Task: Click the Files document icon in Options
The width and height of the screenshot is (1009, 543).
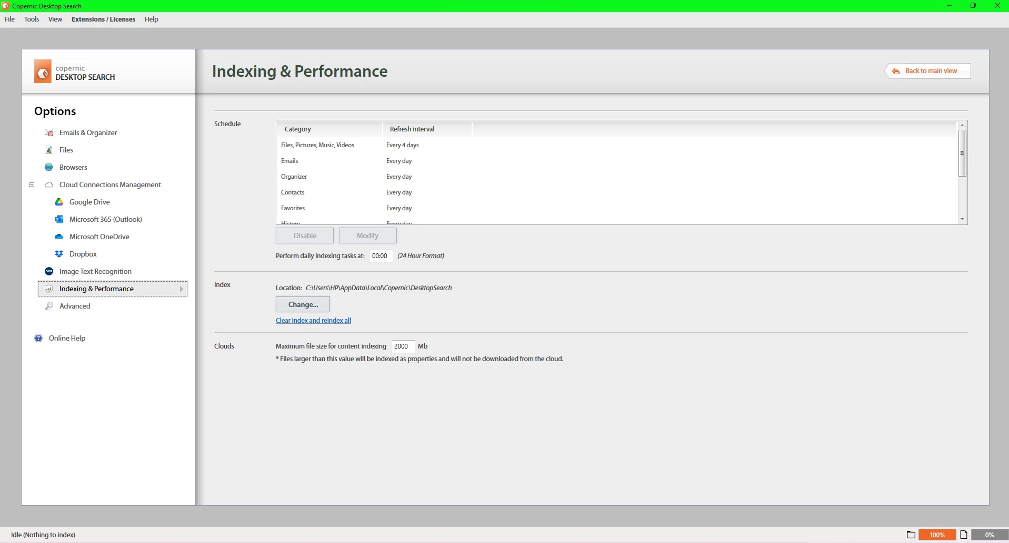Action: [49, 150]
